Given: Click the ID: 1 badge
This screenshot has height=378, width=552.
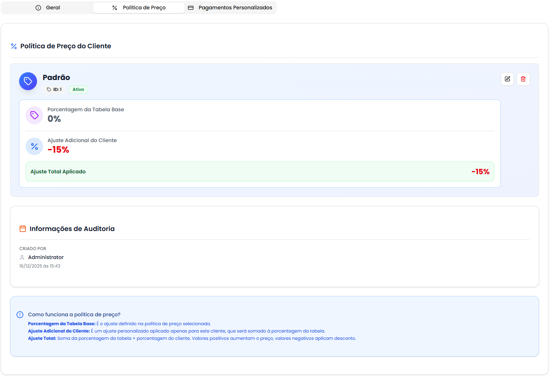Looking at the screenshot, I should tap(54, 90).
